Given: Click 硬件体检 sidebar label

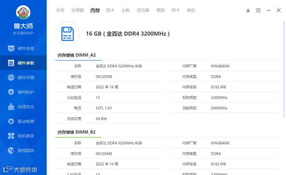Looking at the screenshot, I should click(26, 48).
